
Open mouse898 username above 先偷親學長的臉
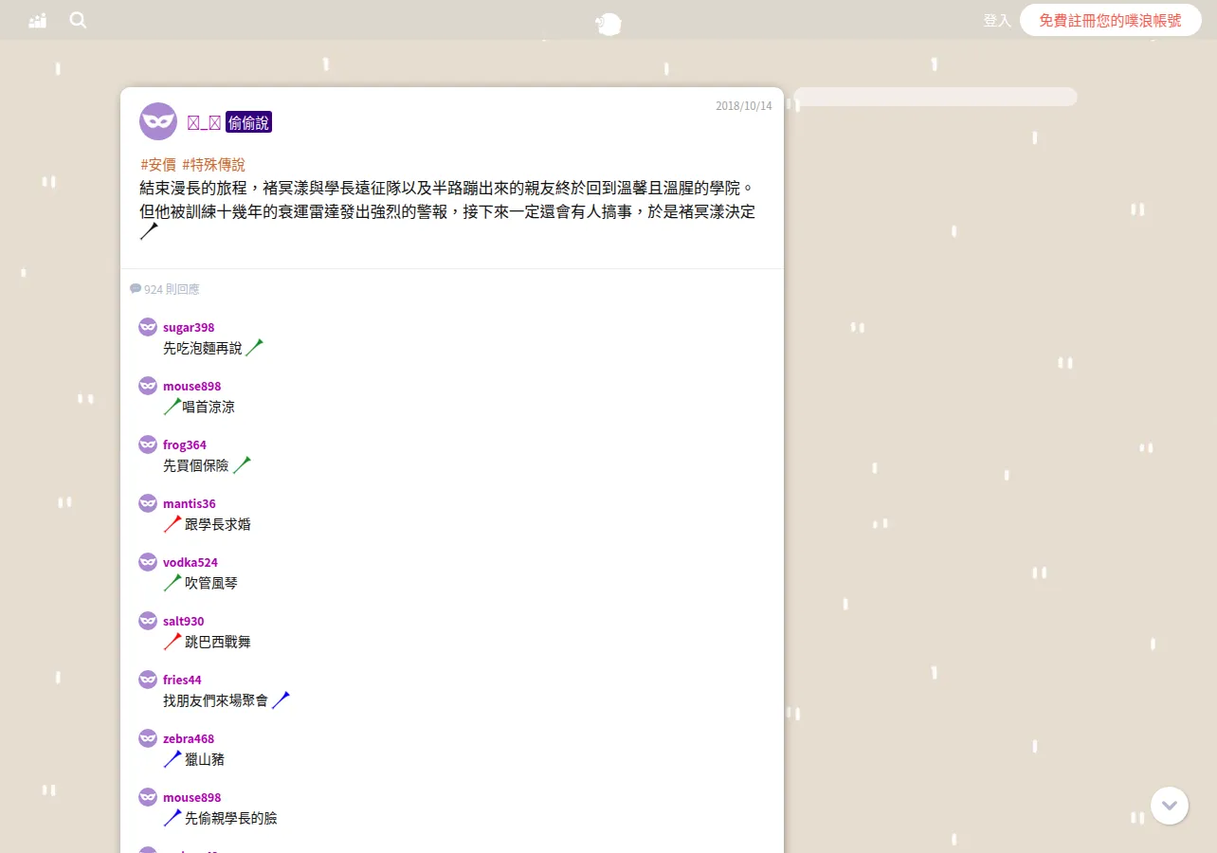tap(191, 798)
